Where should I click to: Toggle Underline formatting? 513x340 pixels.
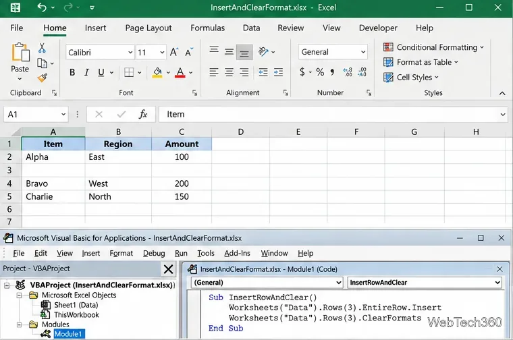101,72
